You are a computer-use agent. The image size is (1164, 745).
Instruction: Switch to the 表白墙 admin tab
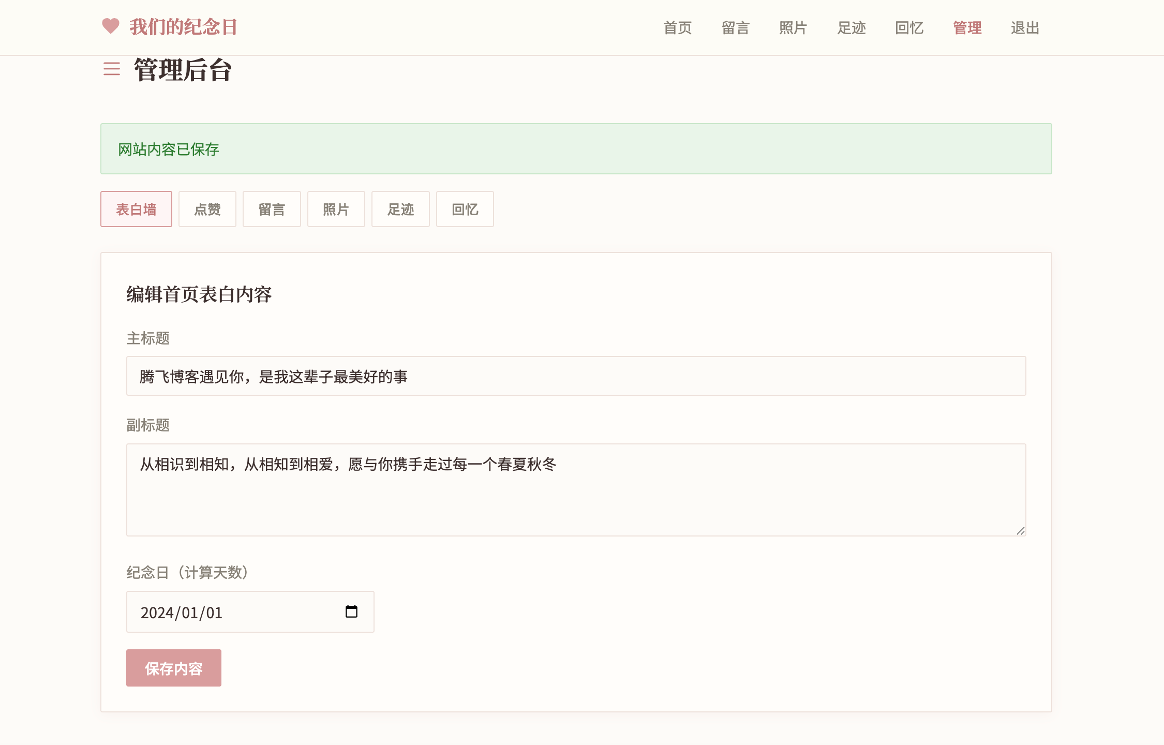136,209
